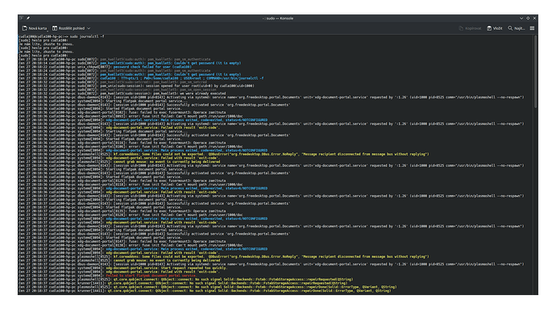Click the vertical scrollbar handle of terminal
Viewport: 556px width, 316px height.
(535, 71)
